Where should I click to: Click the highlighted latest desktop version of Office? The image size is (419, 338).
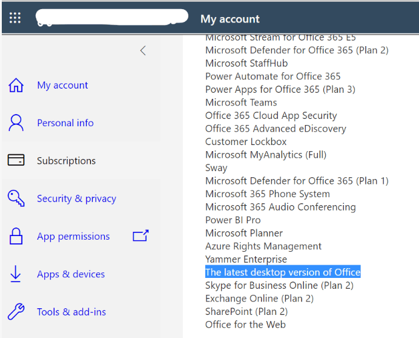point(283,272)
